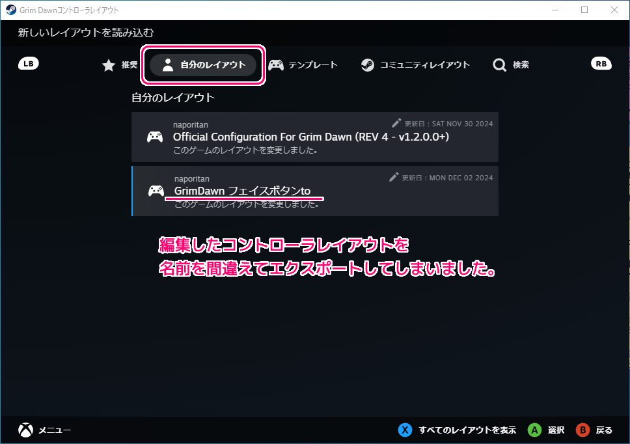Maximize the controller layout window

pos(584,10)
